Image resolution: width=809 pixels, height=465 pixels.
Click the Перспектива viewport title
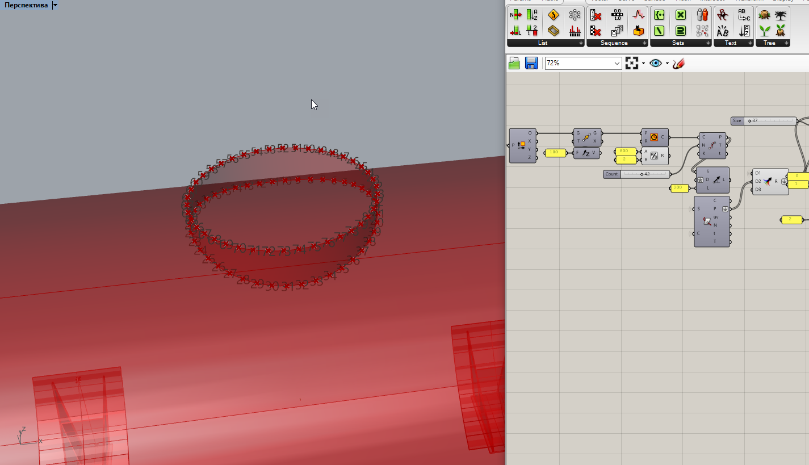26,5
